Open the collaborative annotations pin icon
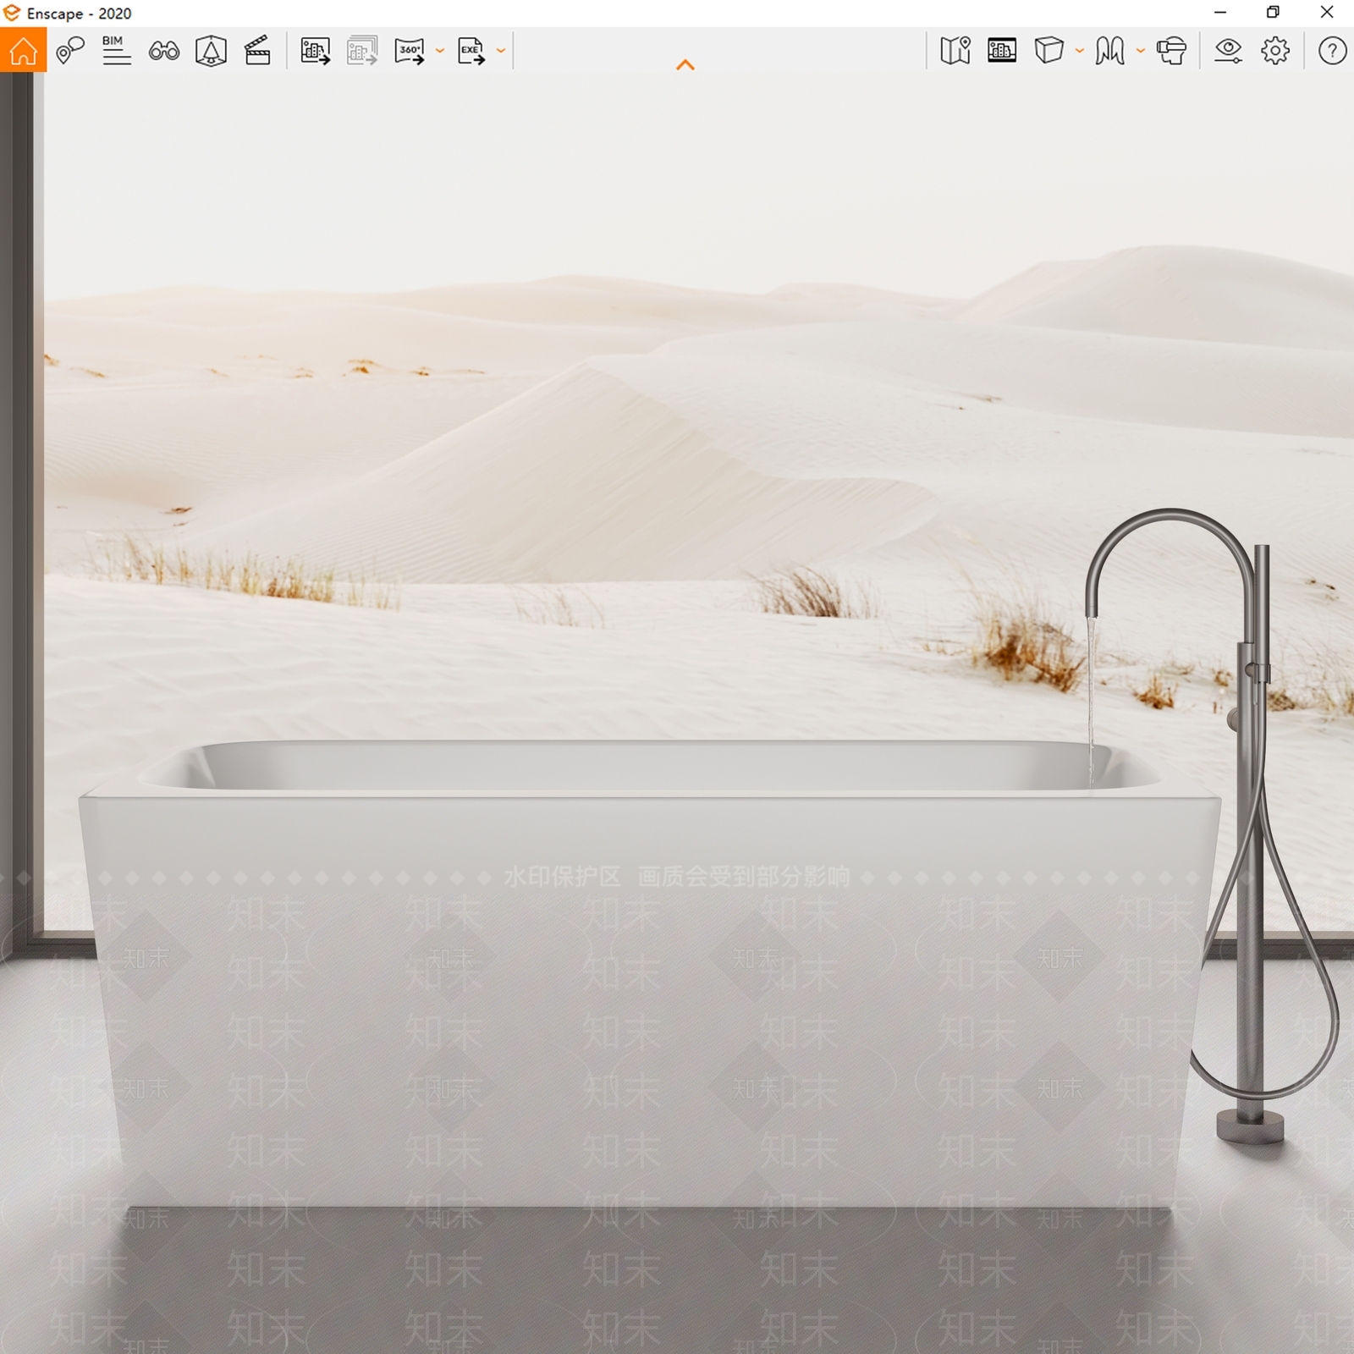 pos(70,51)
